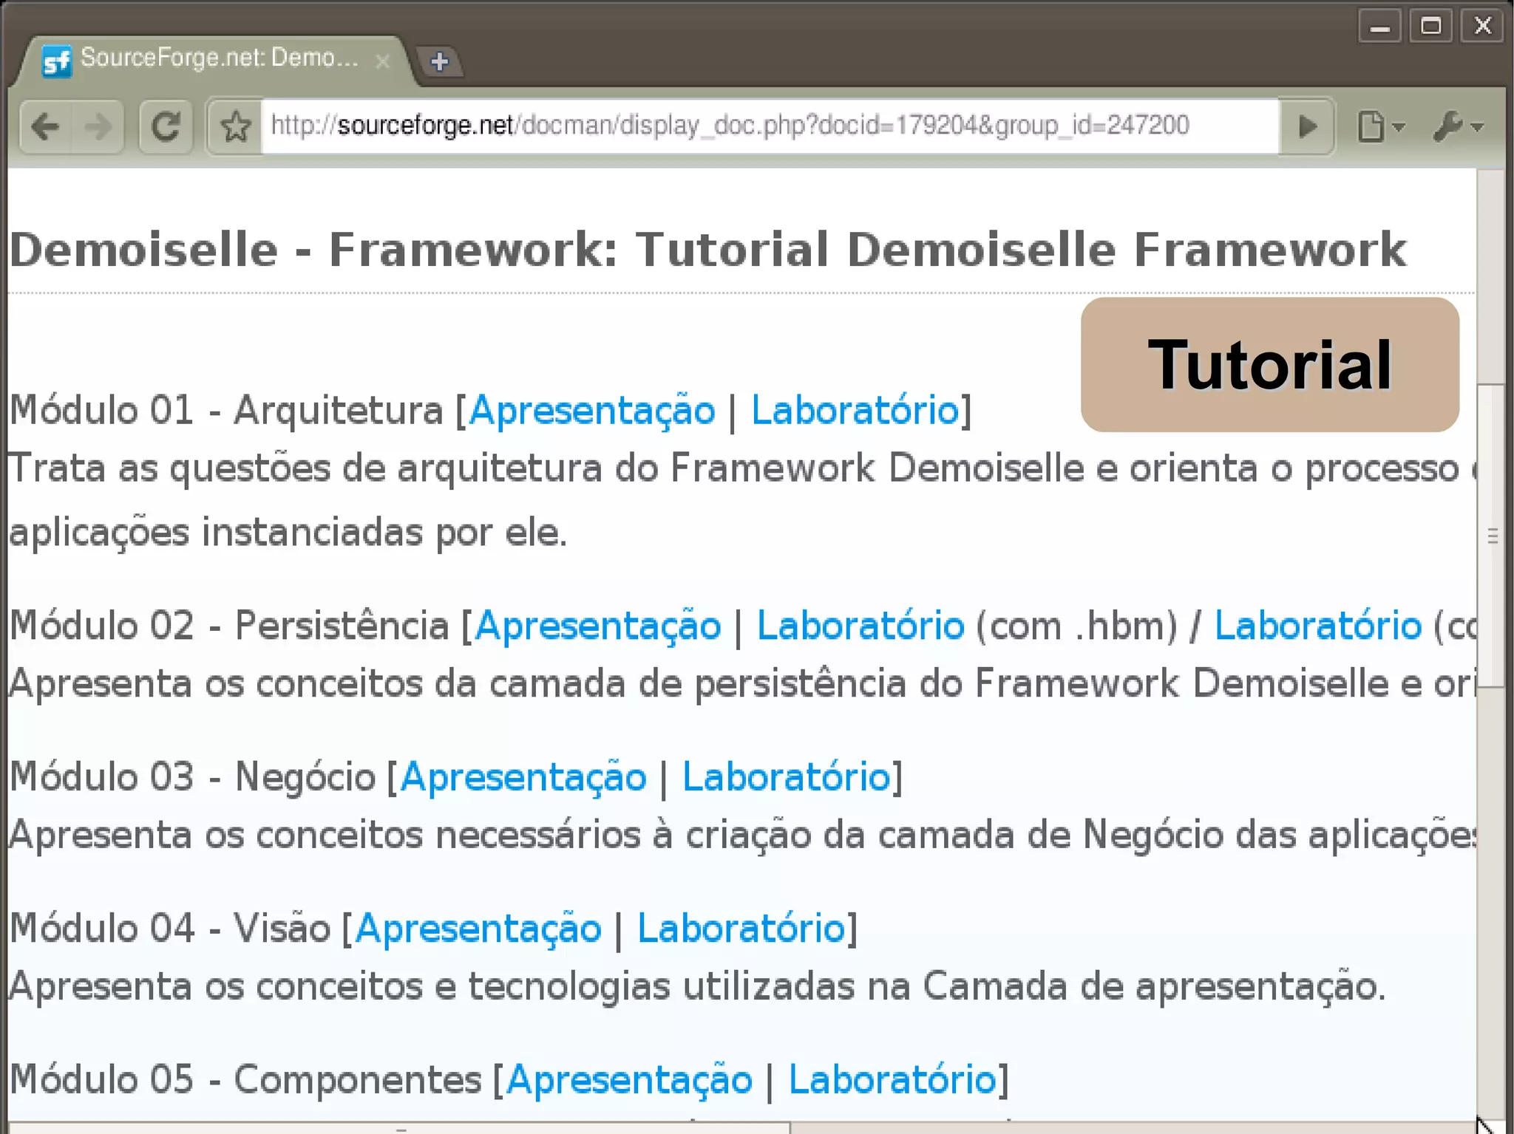The height and width of the screenshot is (1134, 1514).
Task: Reload the page with the refresh icon
Action: pyautogui.click(x=166, y=127)
